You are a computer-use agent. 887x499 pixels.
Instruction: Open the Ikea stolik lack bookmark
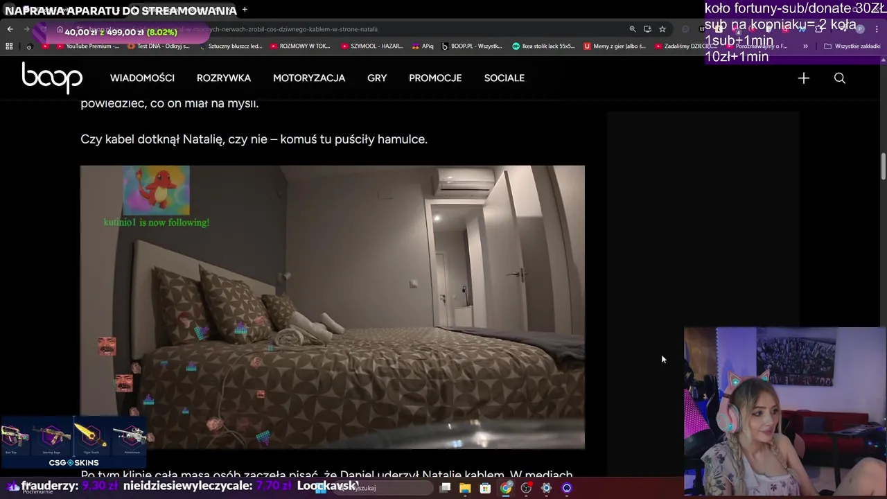543,46
